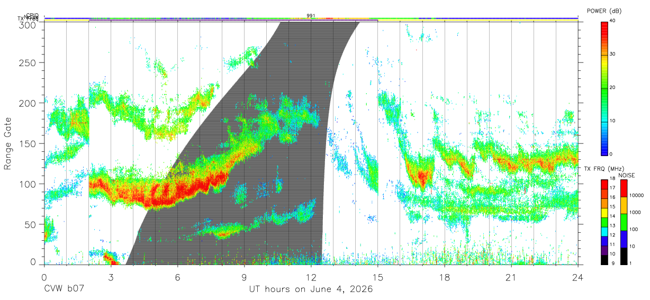Click the POWER scale label 30
This screenshot has width=650, height=300.
(611, 54)
